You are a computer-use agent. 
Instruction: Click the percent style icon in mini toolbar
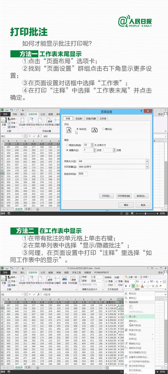157,282
